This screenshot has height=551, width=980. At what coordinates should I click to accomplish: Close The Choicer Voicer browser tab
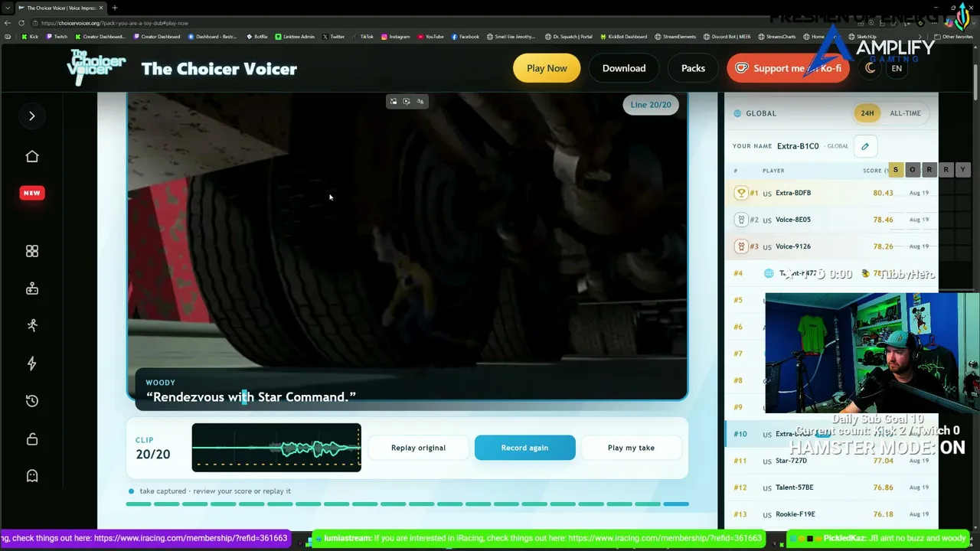pyautogui.click(x=100, y=8)
